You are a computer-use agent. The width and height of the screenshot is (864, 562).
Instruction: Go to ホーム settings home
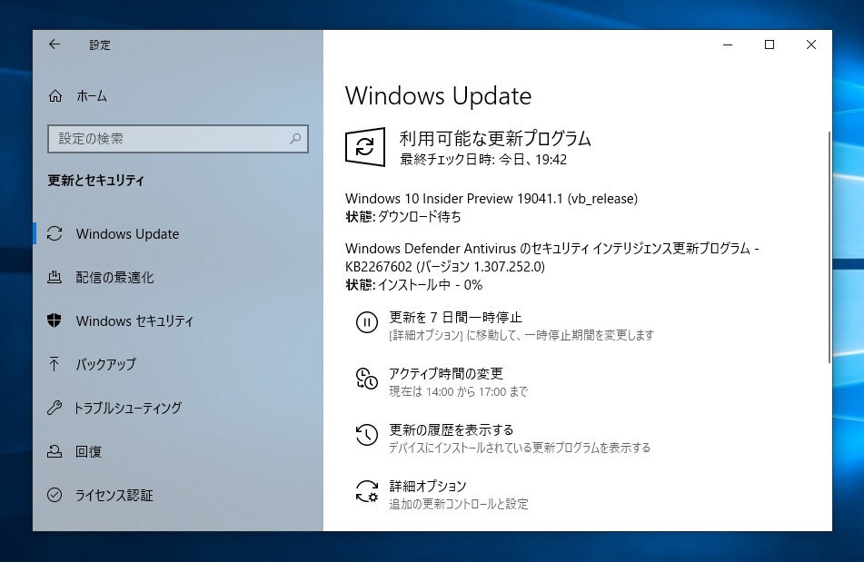(91, 96)
